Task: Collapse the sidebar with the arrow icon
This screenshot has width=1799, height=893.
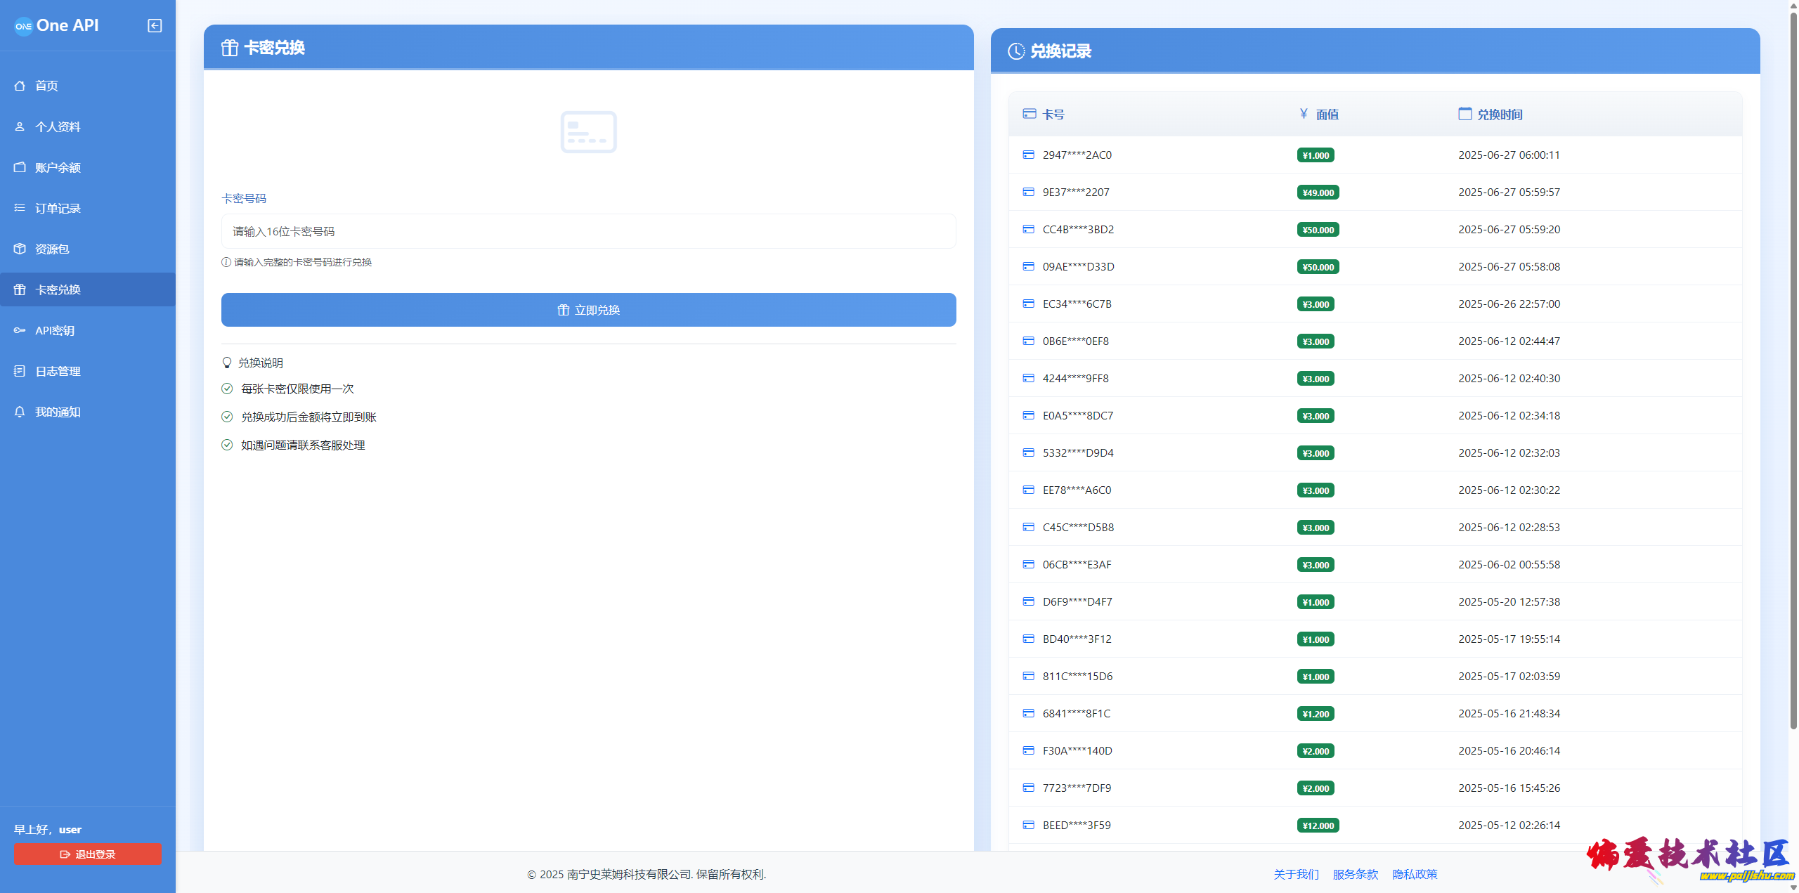Action: [x=155, y=26]
